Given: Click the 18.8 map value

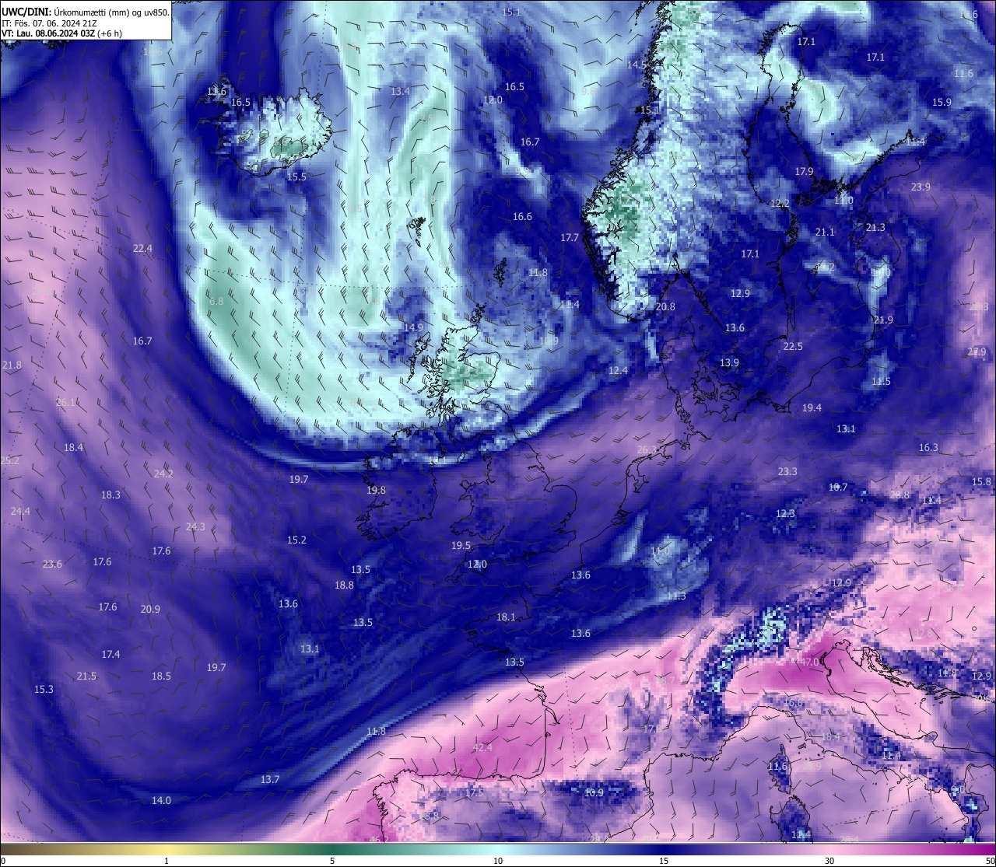Looking at the screenshot, I should (344, 586).
